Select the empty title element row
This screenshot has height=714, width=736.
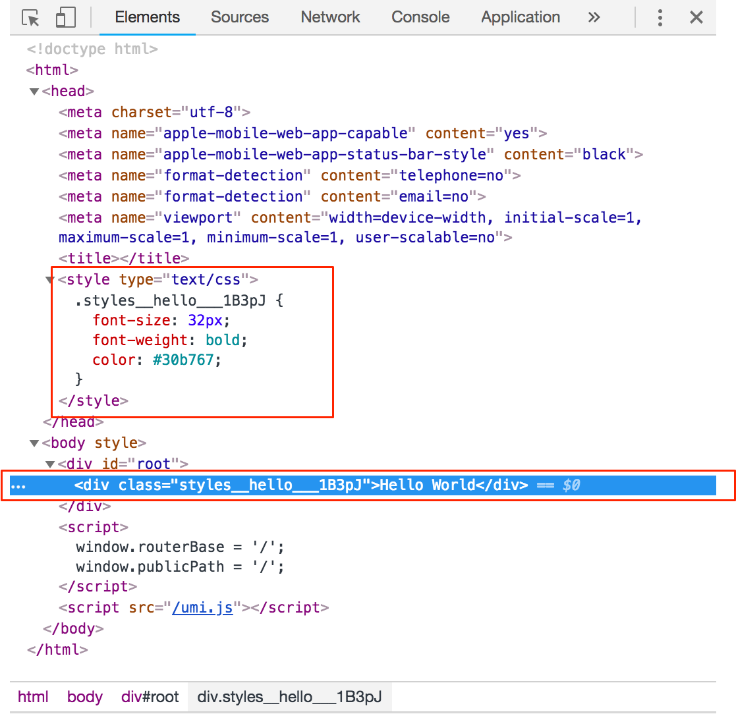click(x=124, y=258)
